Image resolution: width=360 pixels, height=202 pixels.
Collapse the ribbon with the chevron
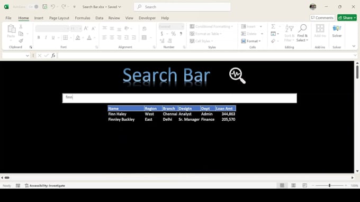point(354,46)
